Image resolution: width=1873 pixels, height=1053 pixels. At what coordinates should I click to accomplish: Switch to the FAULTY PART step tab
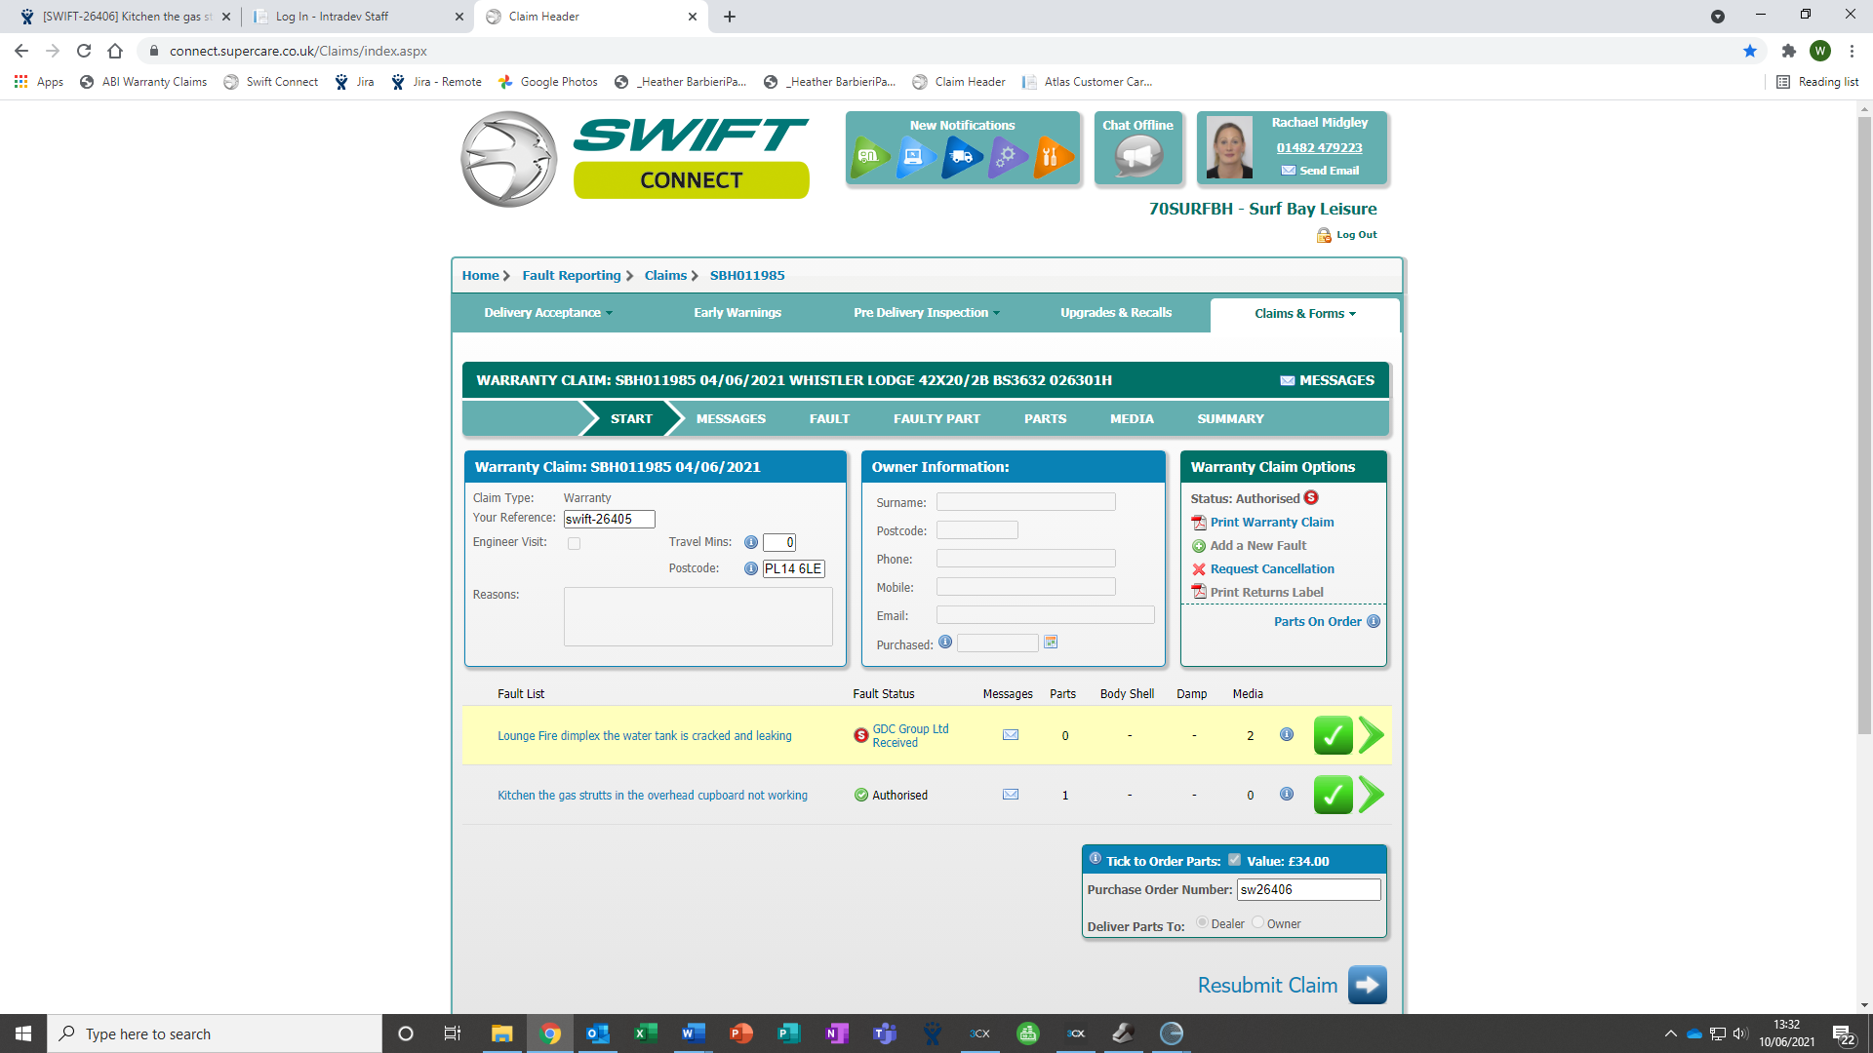936,419
